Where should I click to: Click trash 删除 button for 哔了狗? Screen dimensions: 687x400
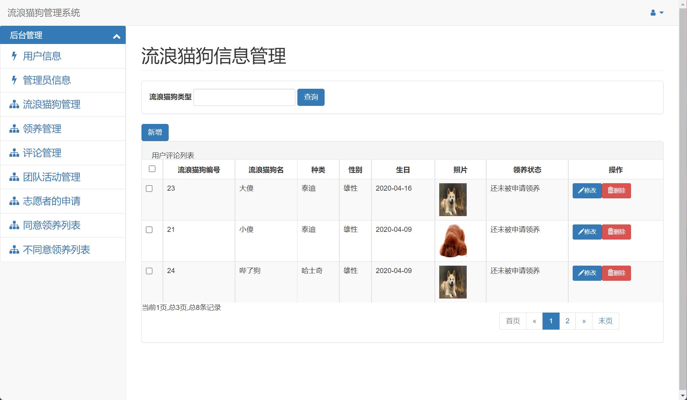(x=616, y=273)
